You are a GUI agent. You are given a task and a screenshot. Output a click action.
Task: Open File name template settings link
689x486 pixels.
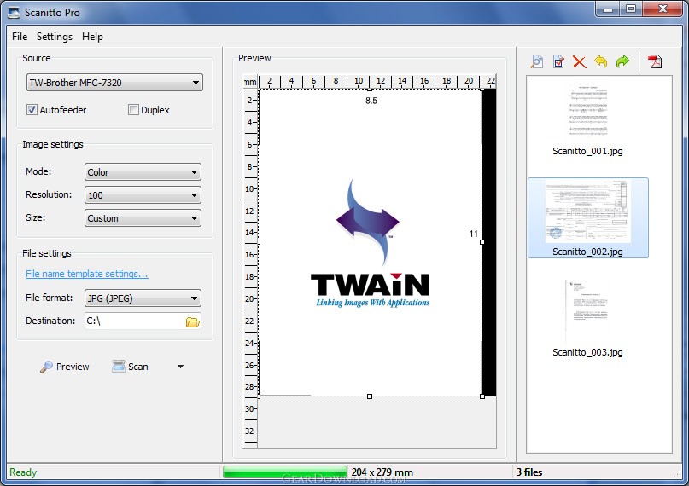(87, 274)
